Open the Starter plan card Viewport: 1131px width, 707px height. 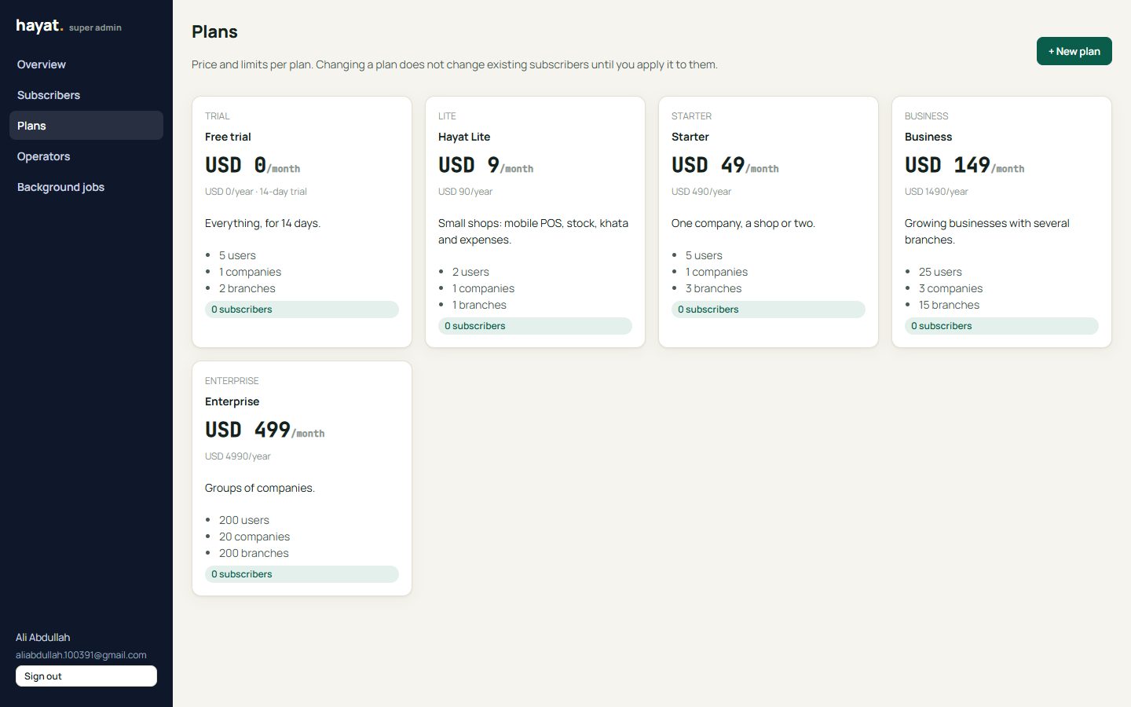coord(768,222)
